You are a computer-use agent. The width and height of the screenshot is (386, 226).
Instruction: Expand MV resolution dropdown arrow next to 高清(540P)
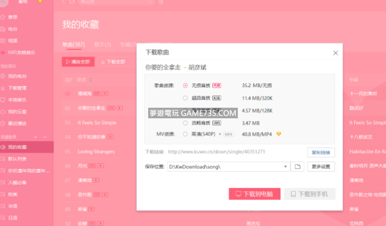220,134
